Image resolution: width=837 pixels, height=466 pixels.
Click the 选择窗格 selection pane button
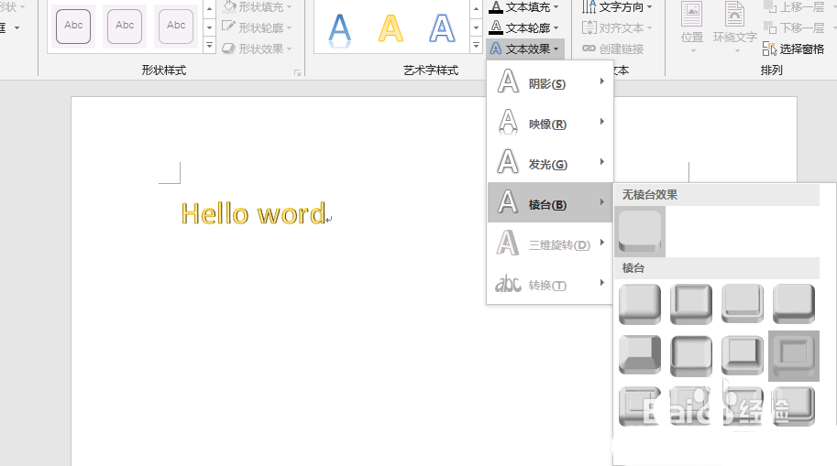[794, 49]
